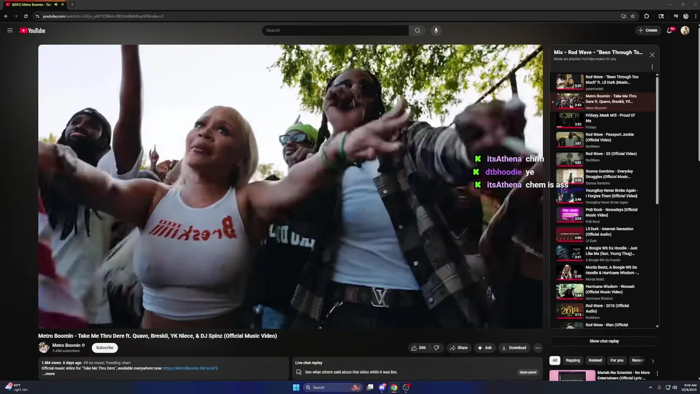
Task: Close the Mix playlist panel
Action: [652, 55]
